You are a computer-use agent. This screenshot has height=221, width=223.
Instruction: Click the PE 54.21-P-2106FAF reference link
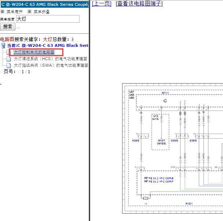(x=161, y=181)
